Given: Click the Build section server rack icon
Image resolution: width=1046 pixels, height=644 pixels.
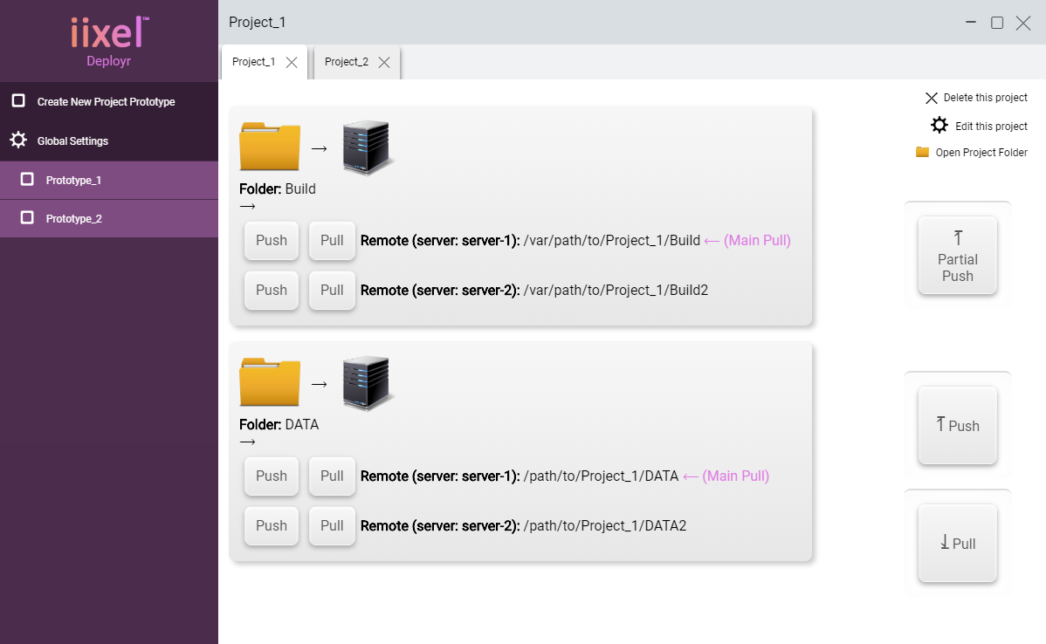Looking at the screenshot, I should pyautogui.click(x=368, y=147).
